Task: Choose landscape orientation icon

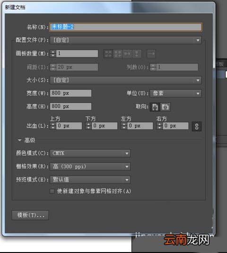Action: click(x=165, y=107)
